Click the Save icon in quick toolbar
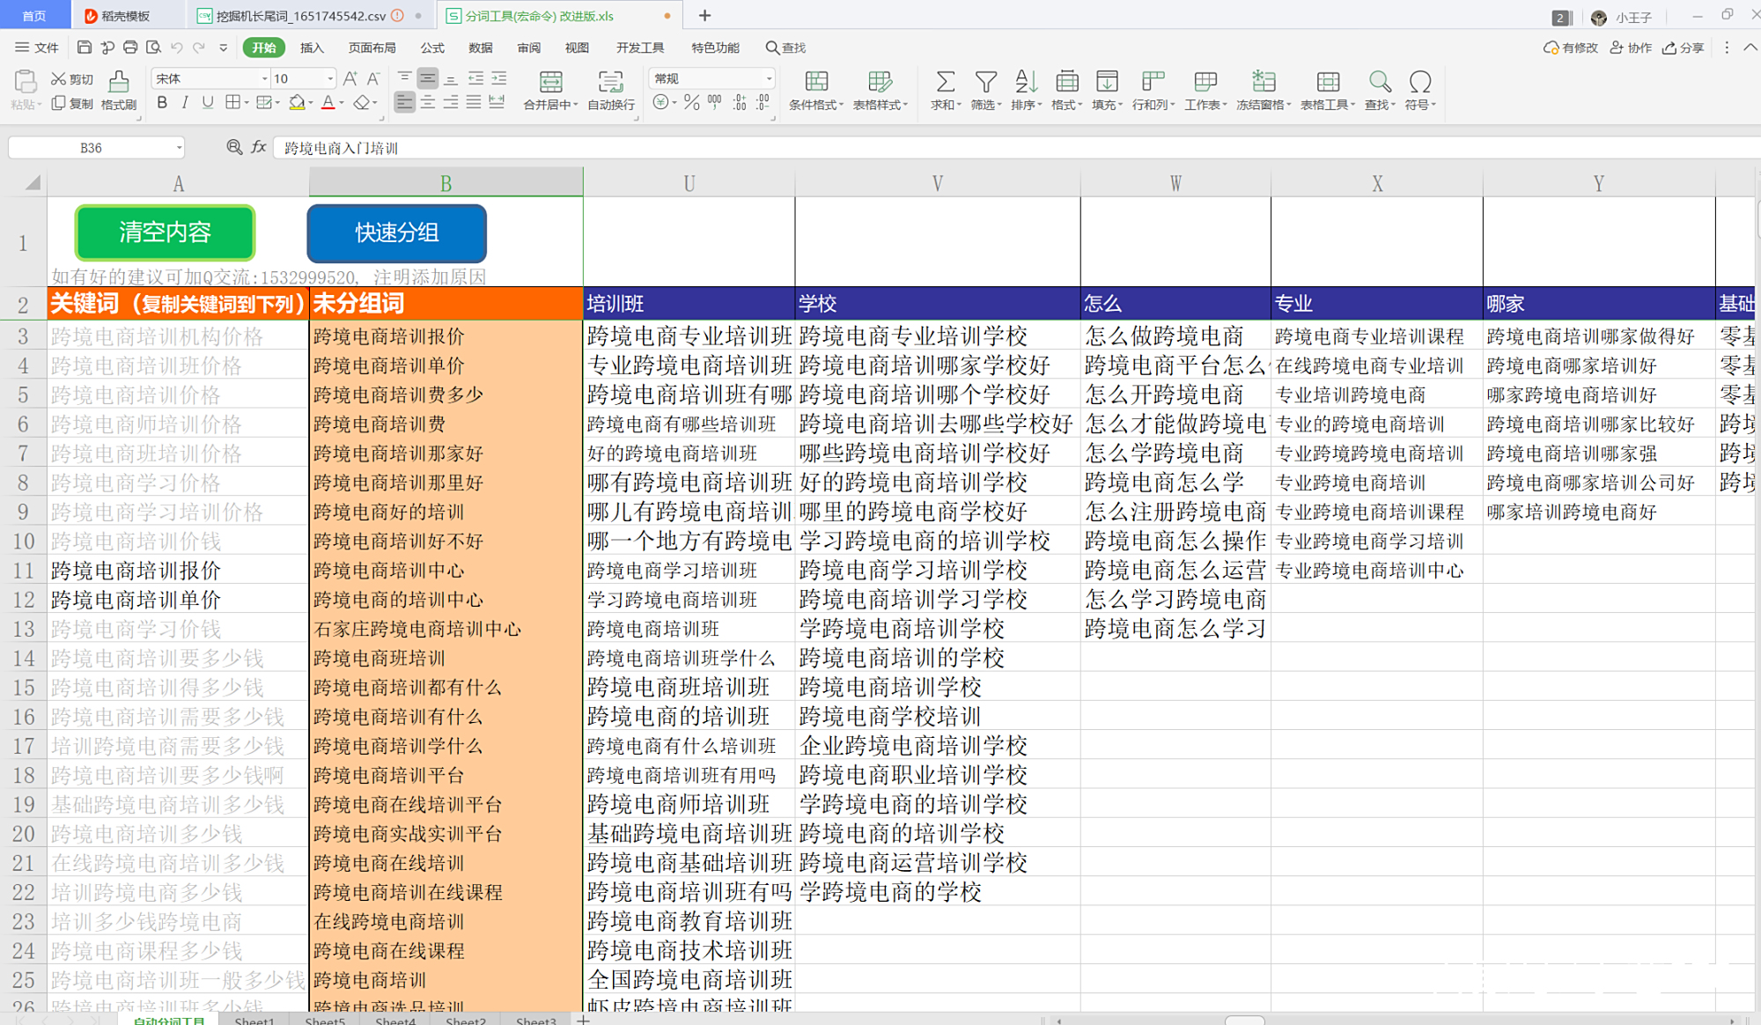Image resolution: width=1761 pixels, height=1025 pixels. 85,48
